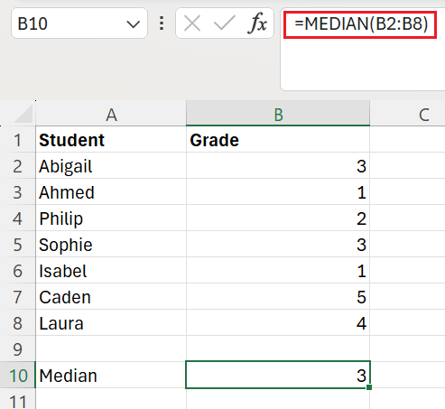The width and height of the screenshot is (445, 409).
Task: Select row 9 header
Action: pyautogui.click(x=18, y=349)
